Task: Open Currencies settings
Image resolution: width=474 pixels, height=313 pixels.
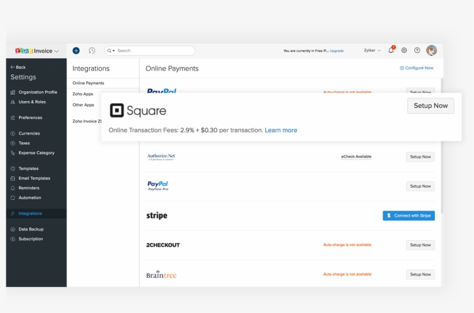Action: pos(29,133)
